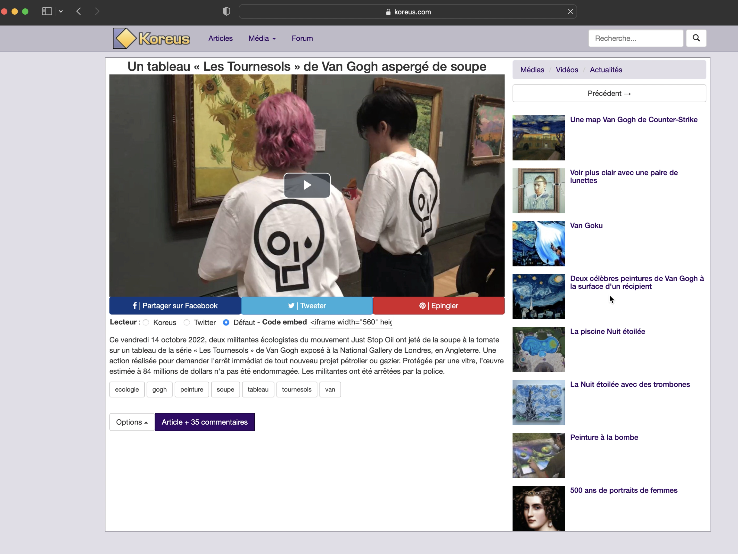Pin with the Epingler button

click(438, 305)
